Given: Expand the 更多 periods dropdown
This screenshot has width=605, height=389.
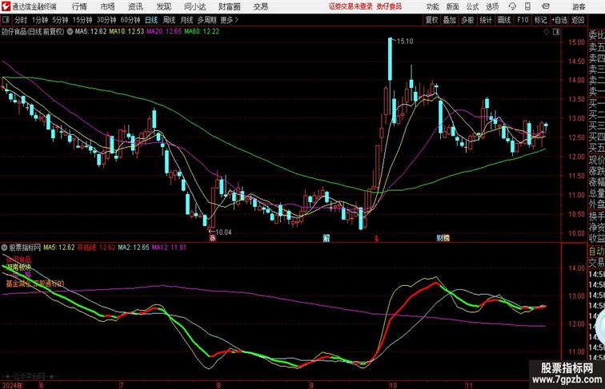Looking at the screenshot, I should (230, 20).
